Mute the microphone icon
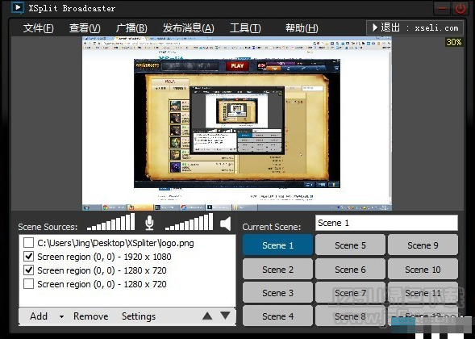The width and height of the screenshot is (475, 339). click(149, 223)
